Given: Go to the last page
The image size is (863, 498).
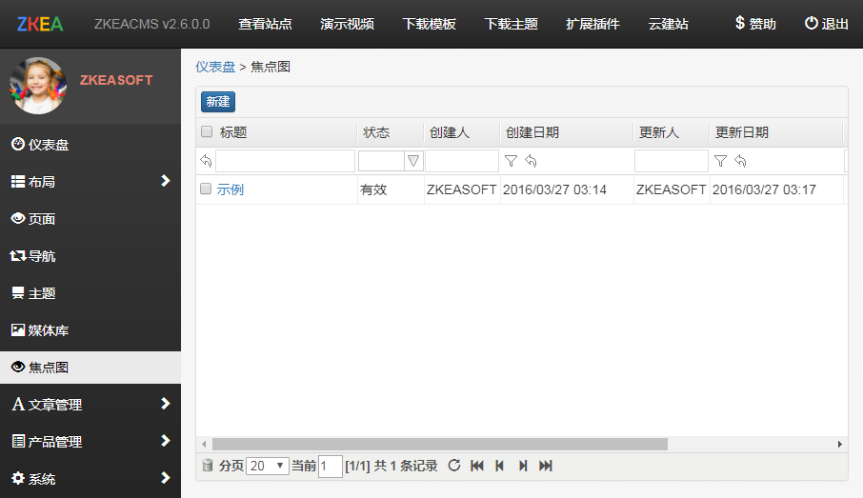Looking at the screenshot, I should [546, 466].
